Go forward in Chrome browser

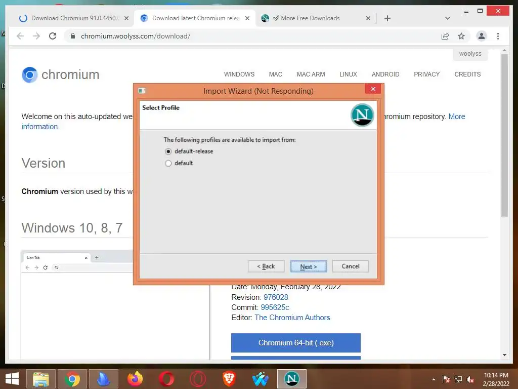pos(36,36)
